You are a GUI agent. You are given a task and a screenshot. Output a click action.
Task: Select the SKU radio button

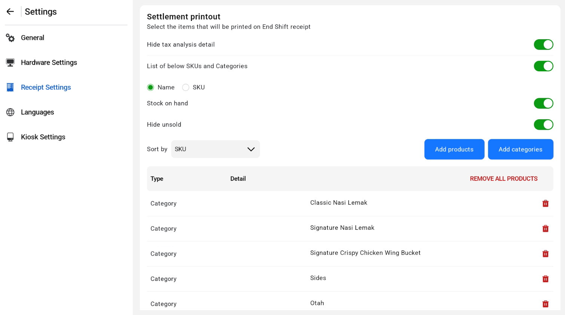pos(186,87)
